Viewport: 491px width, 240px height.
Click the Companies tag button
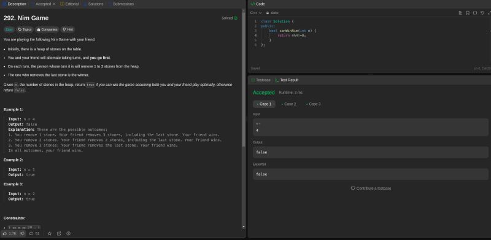(x=47, y=29)
